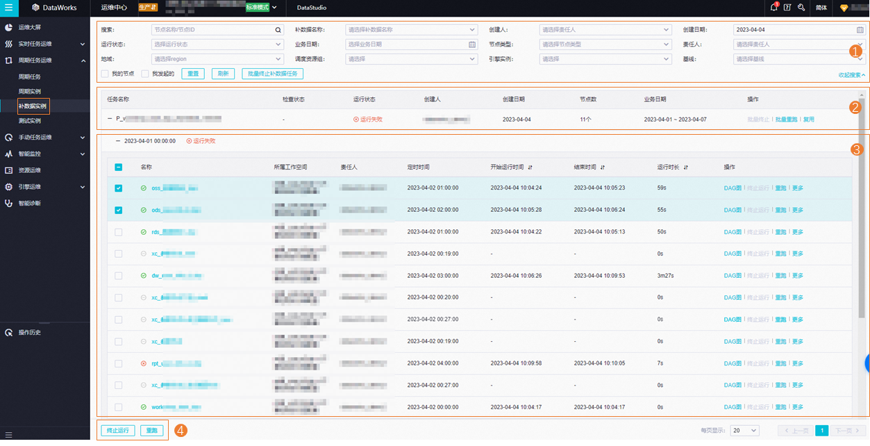
Task: Tick the 我发起的 checkbox
Action: coord(145,74)
